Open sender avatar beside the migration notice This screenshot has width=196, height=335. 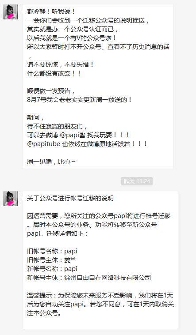pyautogui.click(x=11, y=199)
